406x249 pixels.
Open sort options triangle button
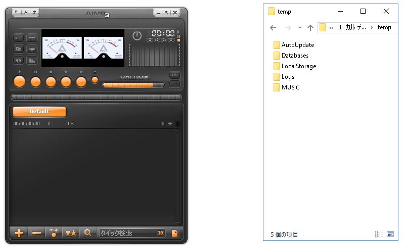pos(71,233)
